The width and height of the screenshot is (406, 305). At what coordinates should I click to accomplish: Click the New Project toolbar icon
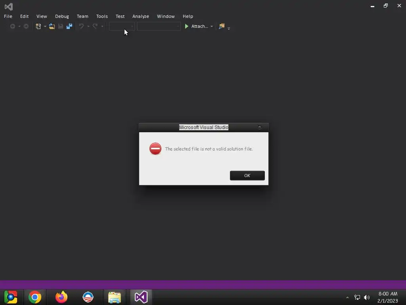point(38,26)
